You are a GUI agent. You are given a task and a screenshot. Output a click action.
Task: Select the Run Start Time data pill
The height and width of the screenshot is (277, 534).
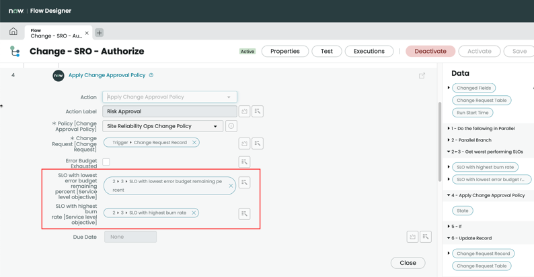tap(472, 113)
